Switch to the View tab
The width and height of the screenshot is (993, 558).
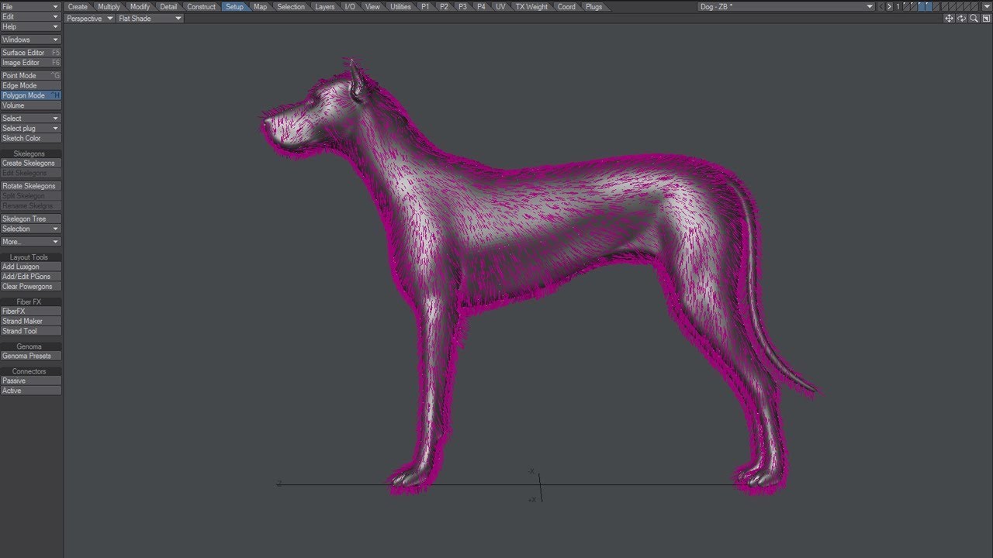[x=372, y=6]
